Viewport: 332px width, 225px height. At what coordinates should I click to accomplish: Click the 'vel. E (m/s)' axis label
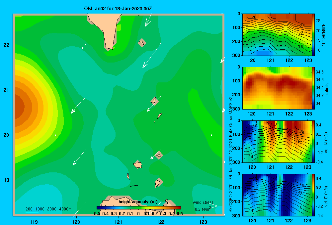(x=326, y=196)
